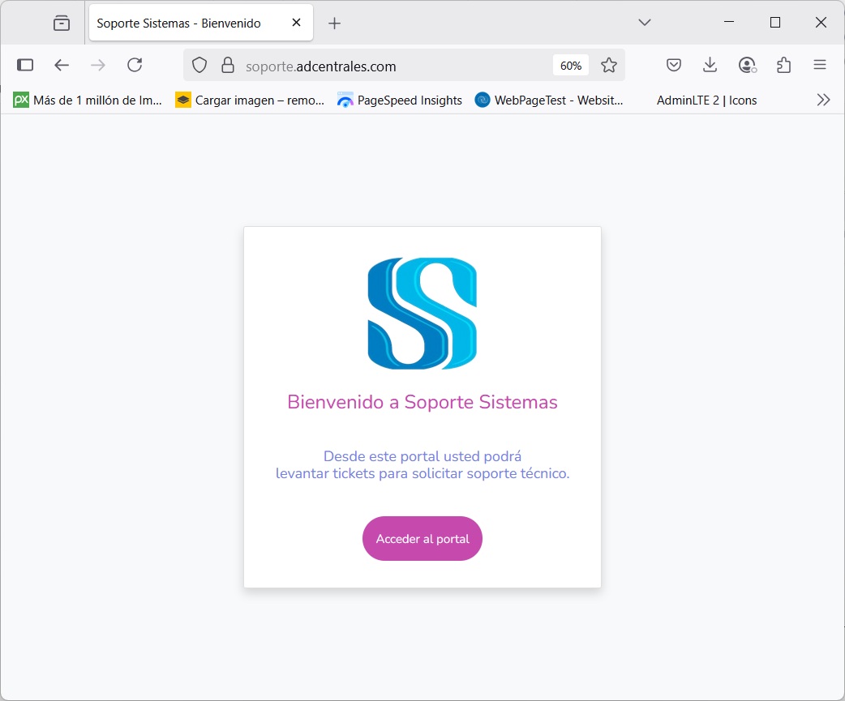845x701 pixels.
Task: Bookmark this page with the star
Action: coord(609,66)
